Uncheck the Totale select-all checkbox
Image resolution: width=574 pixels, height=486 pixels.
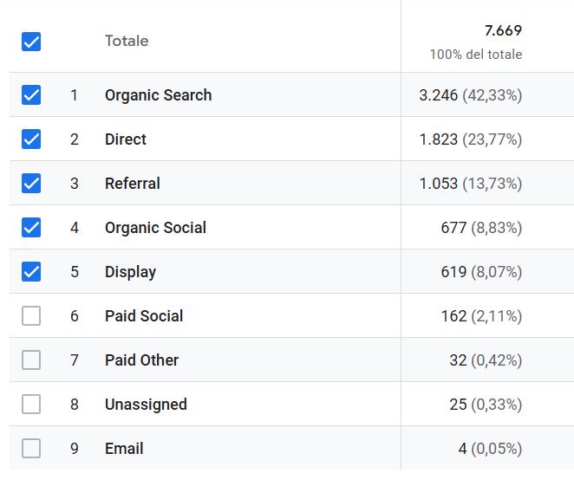click(x=31, y=42)
